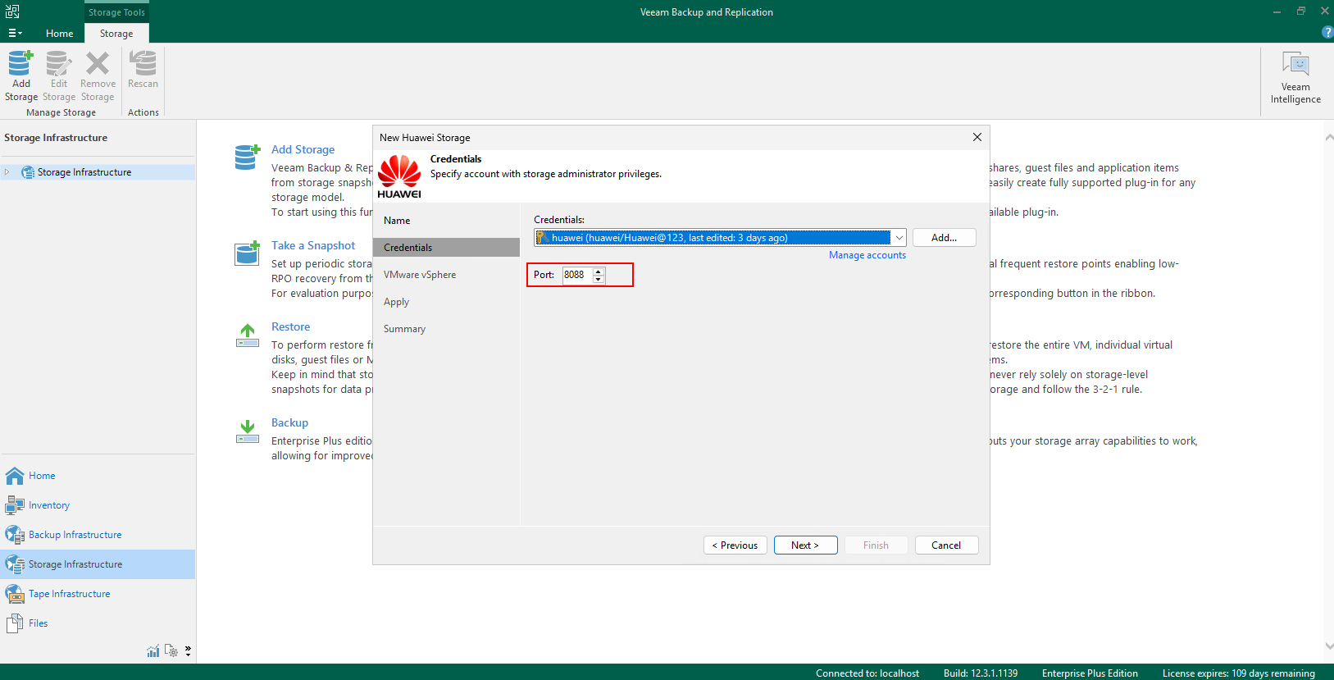The height and width of the screenshot is (680, 1334).
Task: Click 'Build: 12.3.1.1139' in the status bar
Action: [x=981, y=673]
